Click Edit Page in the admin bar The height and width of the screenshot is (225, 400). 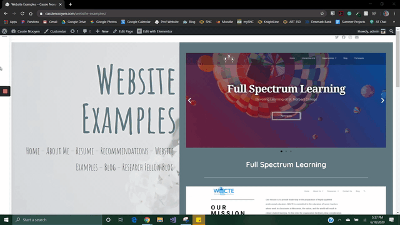123,31
